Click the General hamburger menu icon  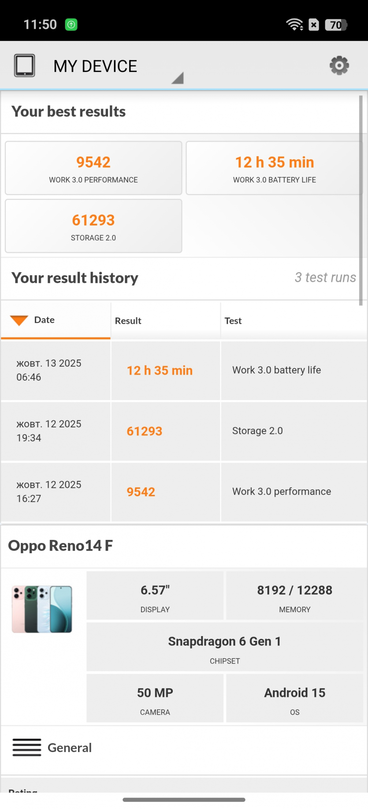click(27, 747)
